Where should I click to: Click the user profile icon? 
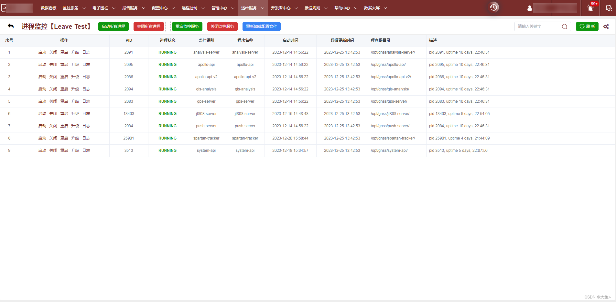click(529, 8)
